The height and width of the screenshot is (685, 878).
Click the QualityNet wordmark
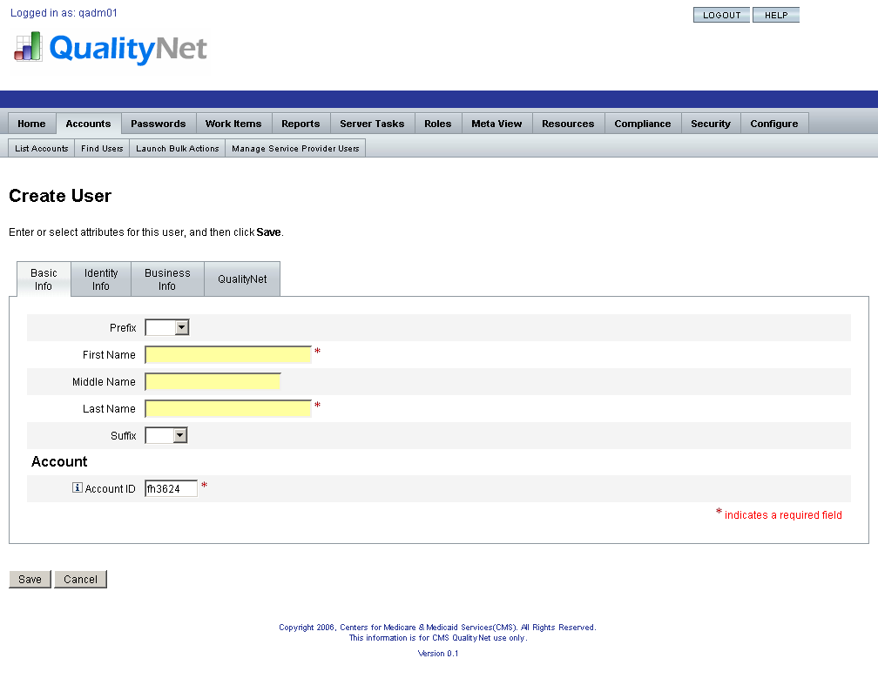128,49
